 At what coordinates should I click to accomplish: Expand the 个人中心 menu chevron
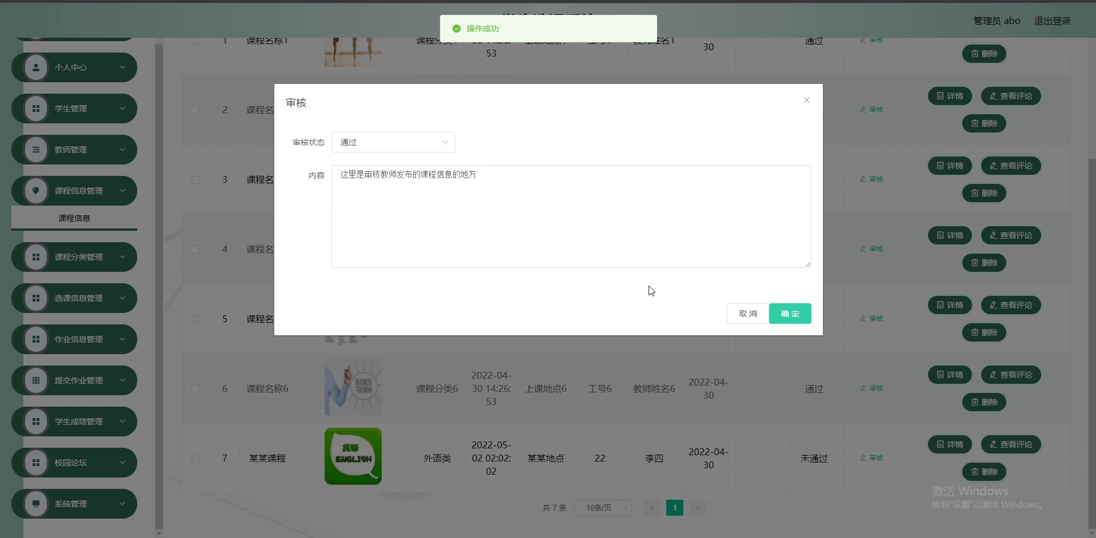[122, 67]
